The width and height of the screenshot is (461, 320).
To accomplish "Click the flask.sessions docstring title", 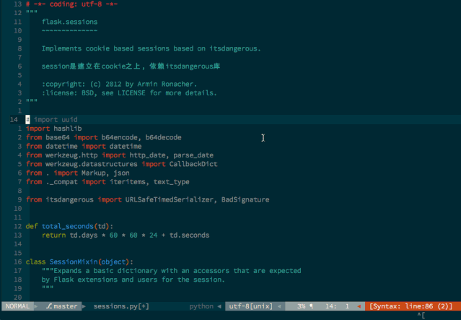I will 70,22.
